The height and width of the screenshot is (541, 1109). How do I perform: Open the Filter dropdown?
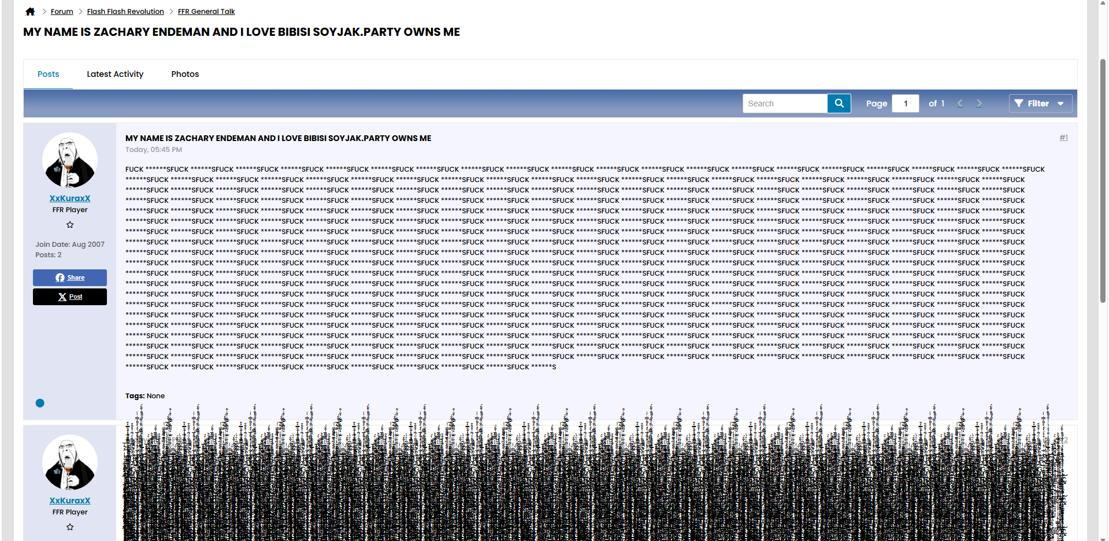click(x=1040, y=103)
